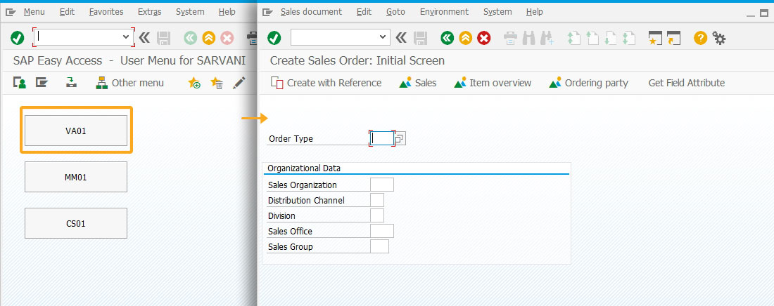Open Customize Local Layout gear icon
The width and height of the screenshot is (774, 306).
718,38
